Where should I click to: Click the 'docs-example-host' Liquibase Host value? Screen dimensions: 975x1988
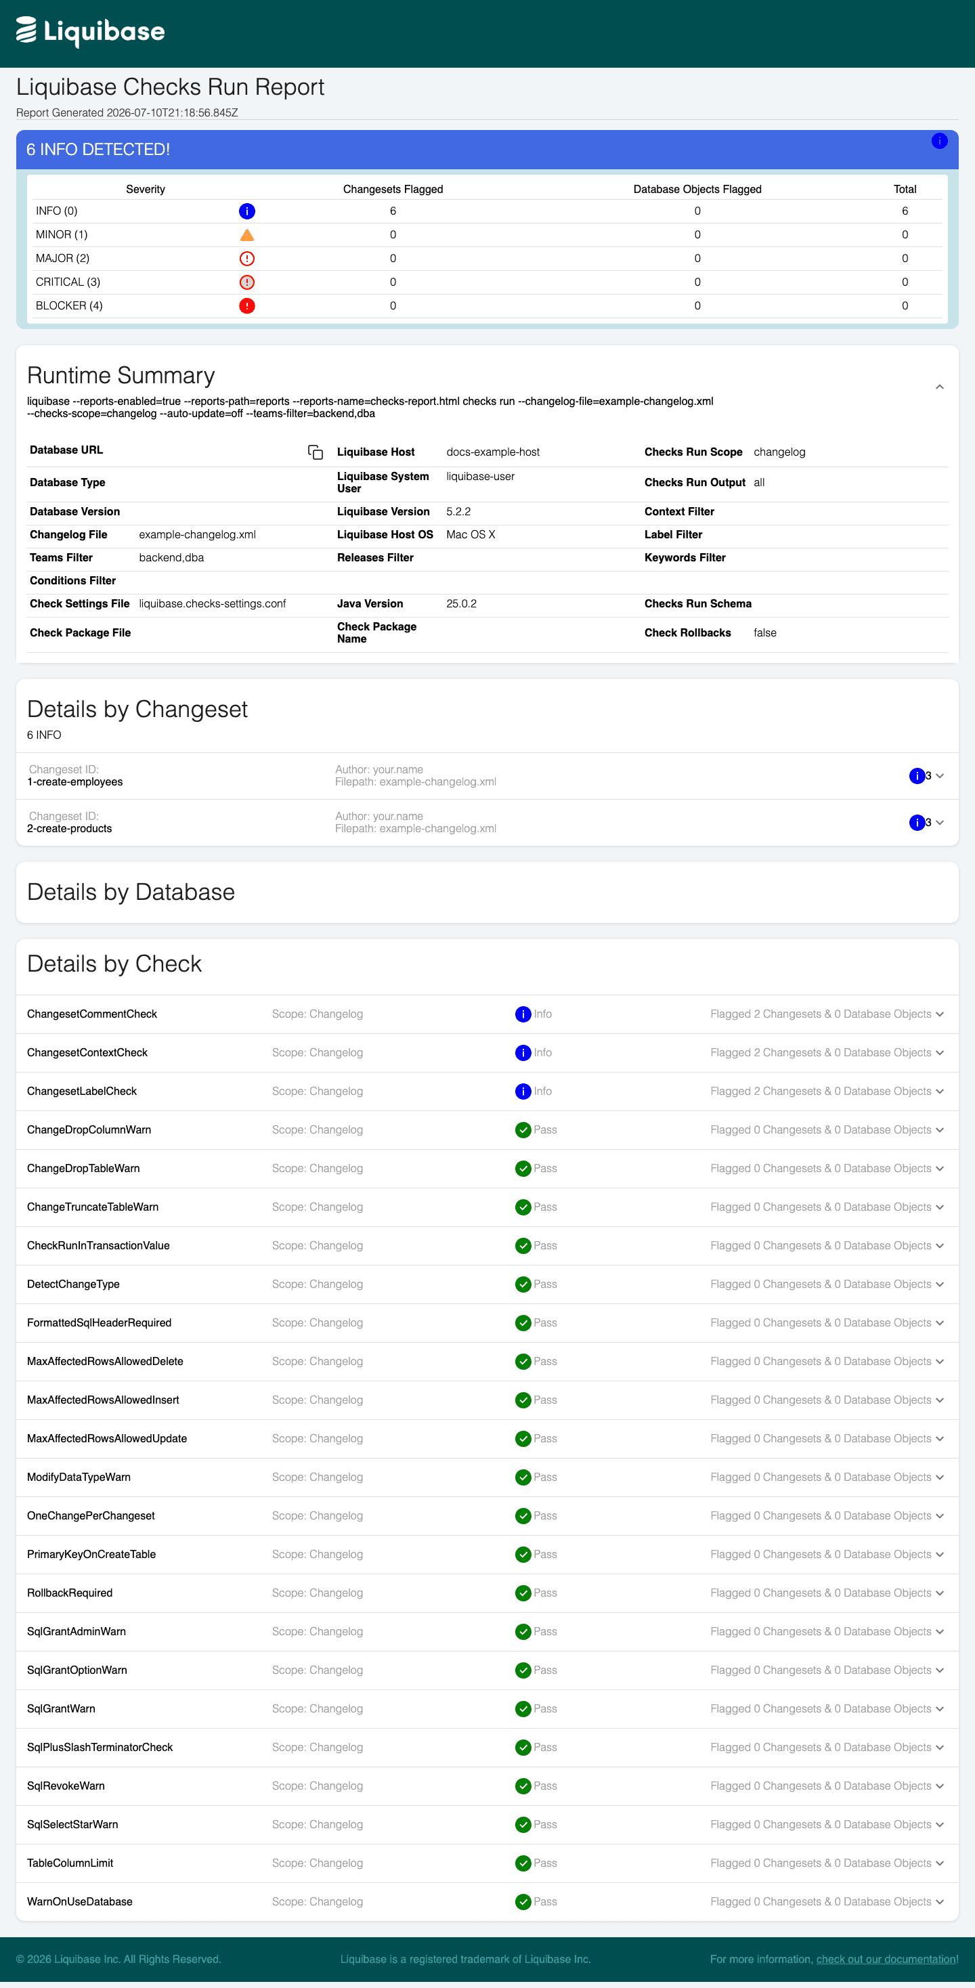[492, 452]
